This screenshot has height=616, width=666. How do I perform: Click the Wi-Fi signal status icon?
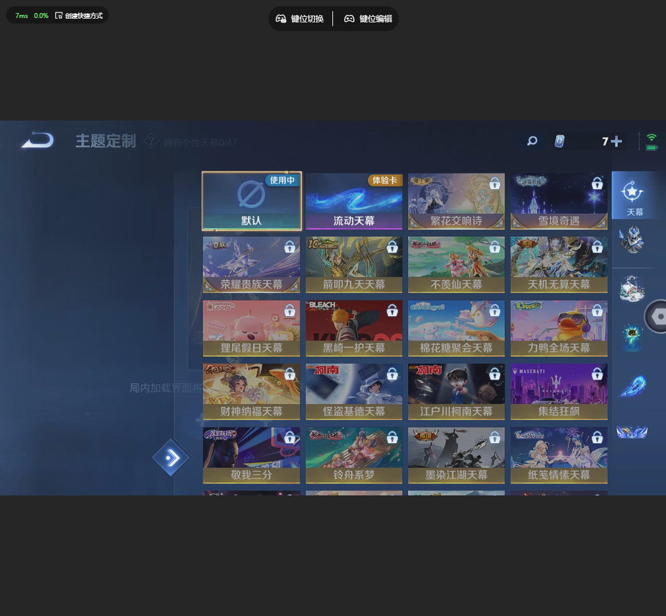click(x=652, y=137)
